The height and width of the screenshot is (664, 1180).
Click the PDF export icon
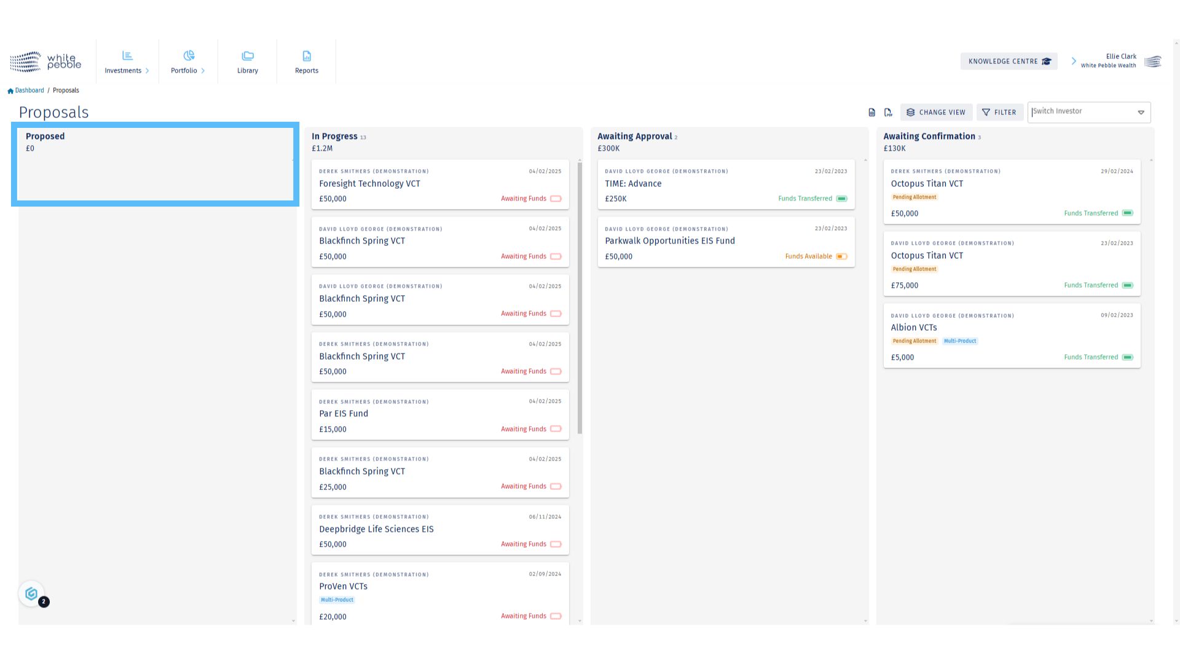(888, 112)
